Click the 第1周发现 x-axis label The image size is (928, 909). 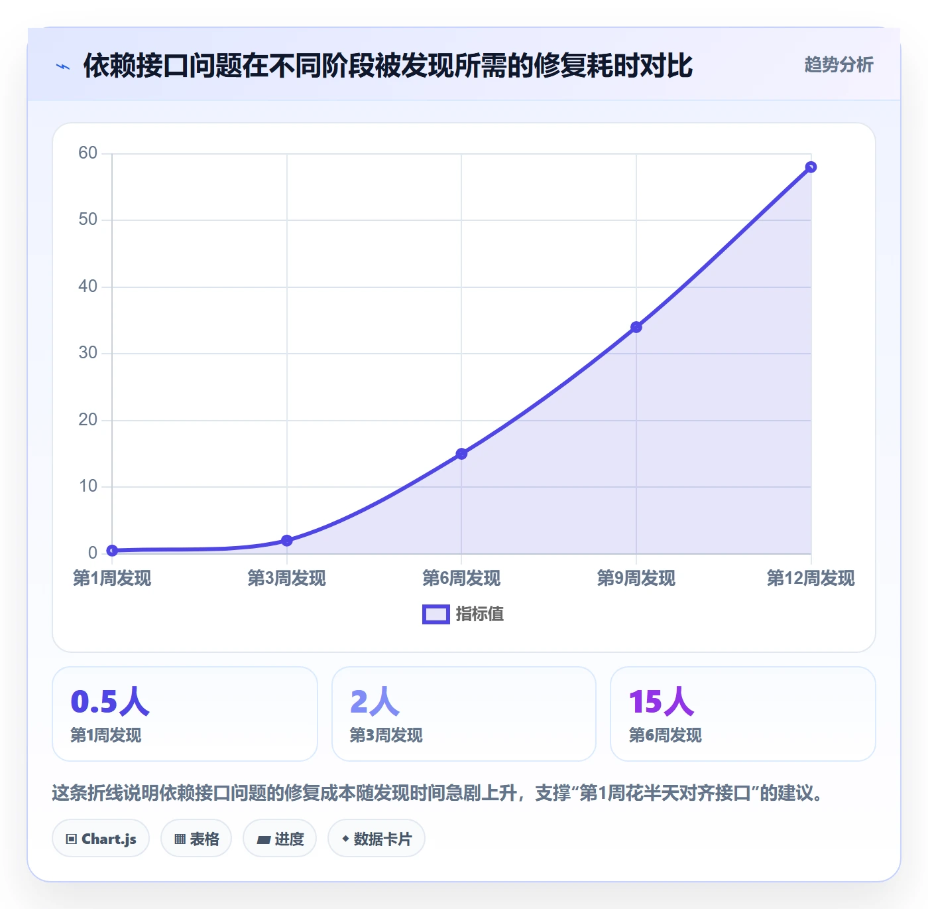pos(112,579)
